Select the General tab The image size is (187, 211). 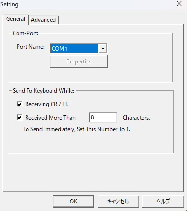pos(16,19)
